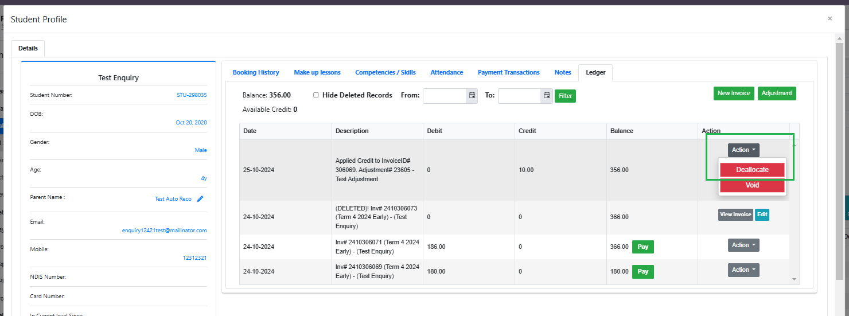Screen dimensions: 849x316
Task: Click the Gender value Male
Action: (201, 150)
